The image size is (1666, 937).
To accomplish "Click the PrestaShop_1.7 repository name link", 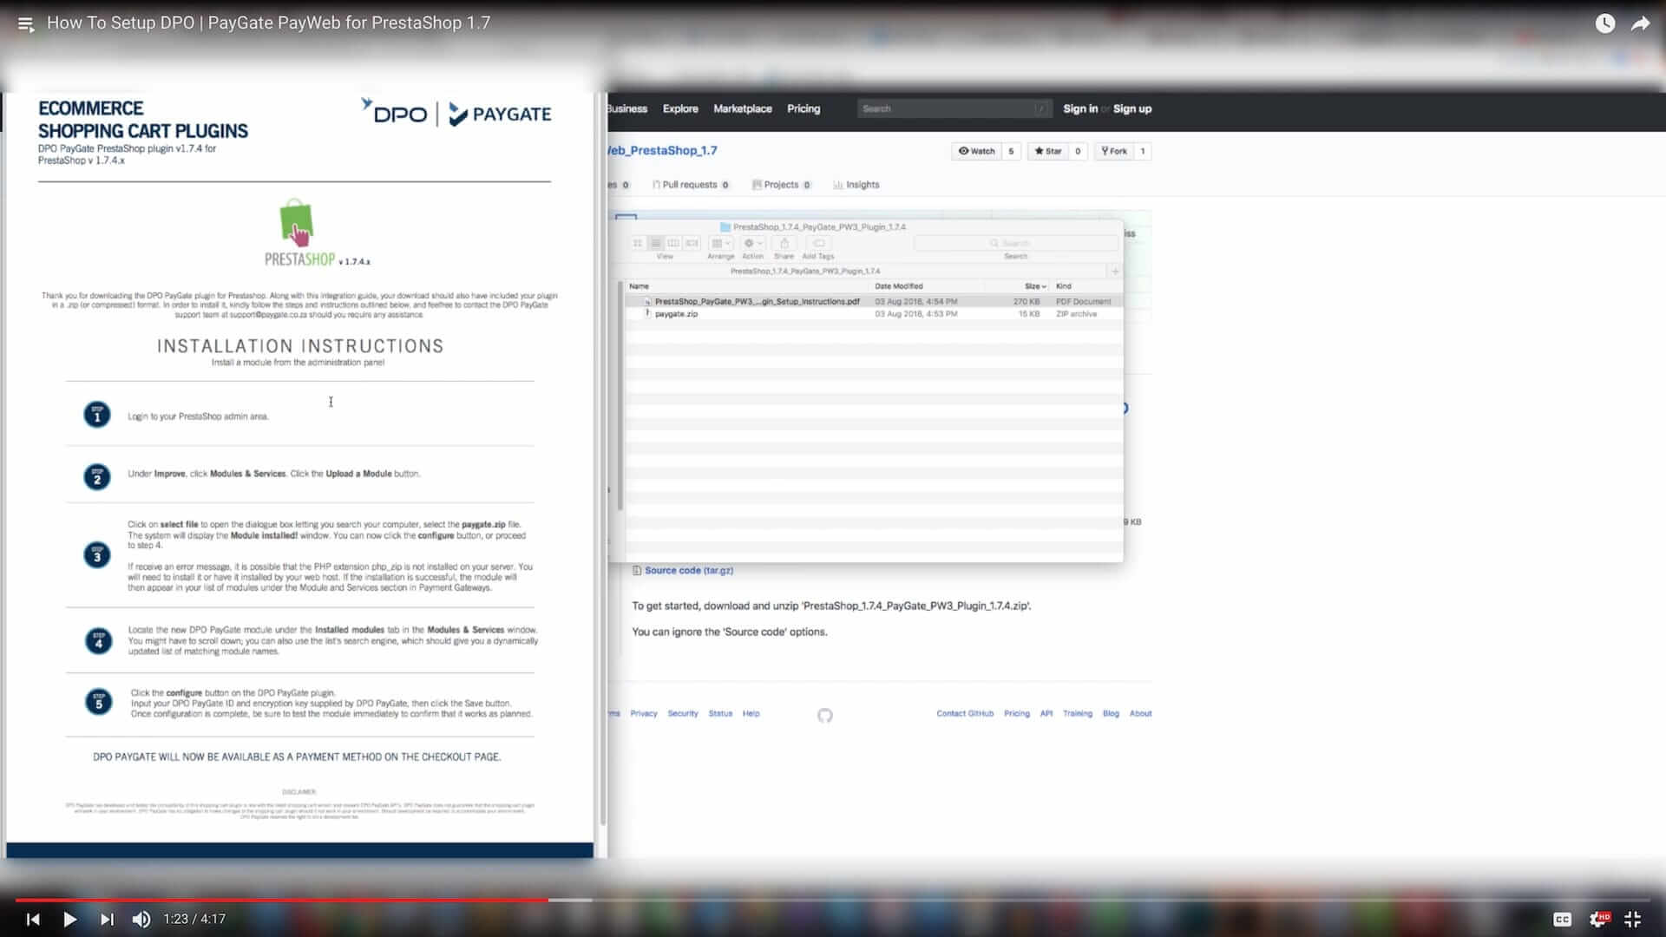I will (663, 151).
